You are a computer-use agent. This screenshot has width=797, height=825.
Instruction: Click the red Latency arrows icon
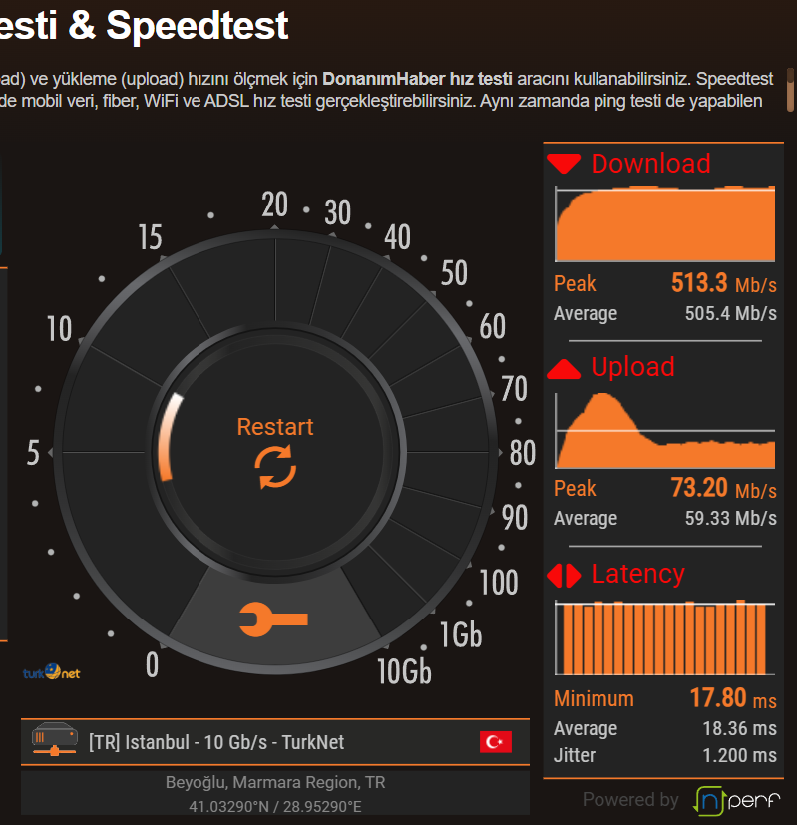564,576
